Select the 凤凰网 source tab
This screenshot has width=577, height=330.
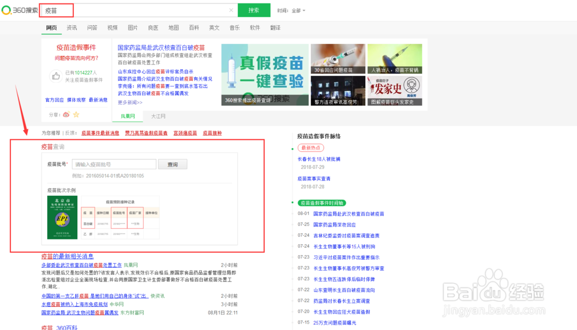point(128,116)
